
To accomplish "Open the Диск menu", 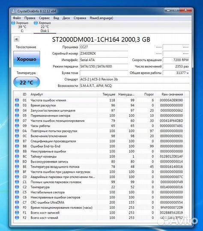I will tap(66, 18).
